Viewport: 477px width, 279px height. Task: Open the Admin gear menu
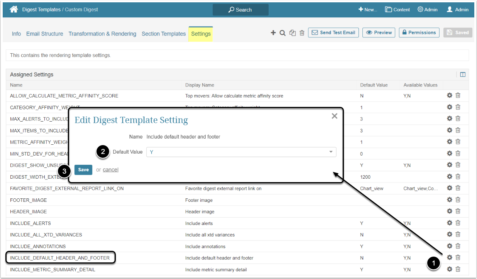[427, 10]
